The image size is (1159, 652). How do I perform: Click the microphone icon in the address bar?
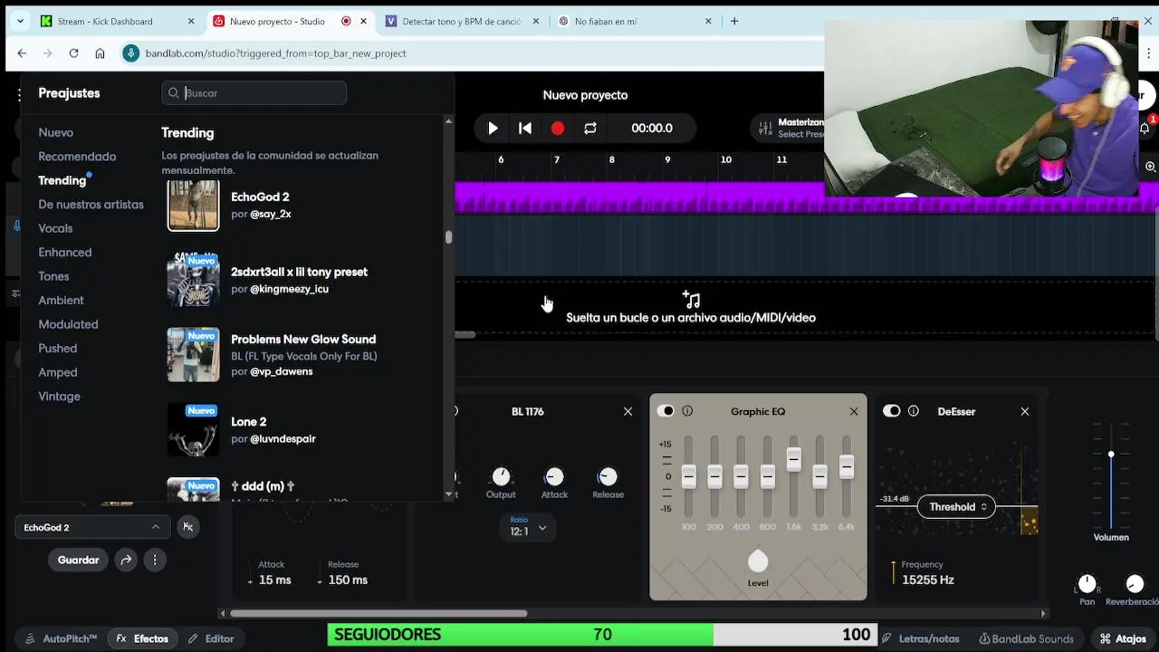(131, 53)
